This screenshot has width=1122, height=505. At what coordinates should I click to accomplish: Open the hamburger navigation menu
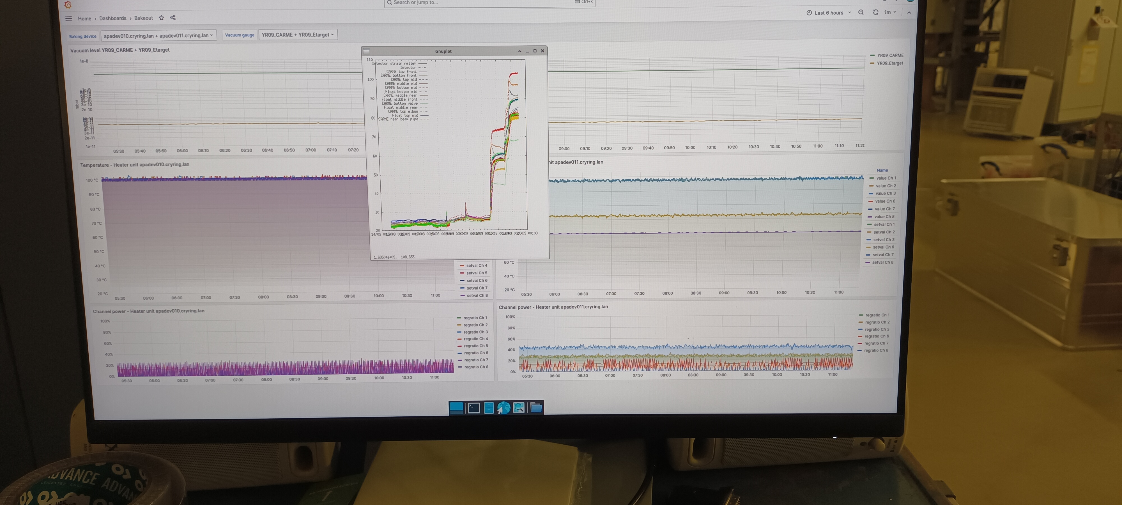pyautogui.click(x=68, y=18)
